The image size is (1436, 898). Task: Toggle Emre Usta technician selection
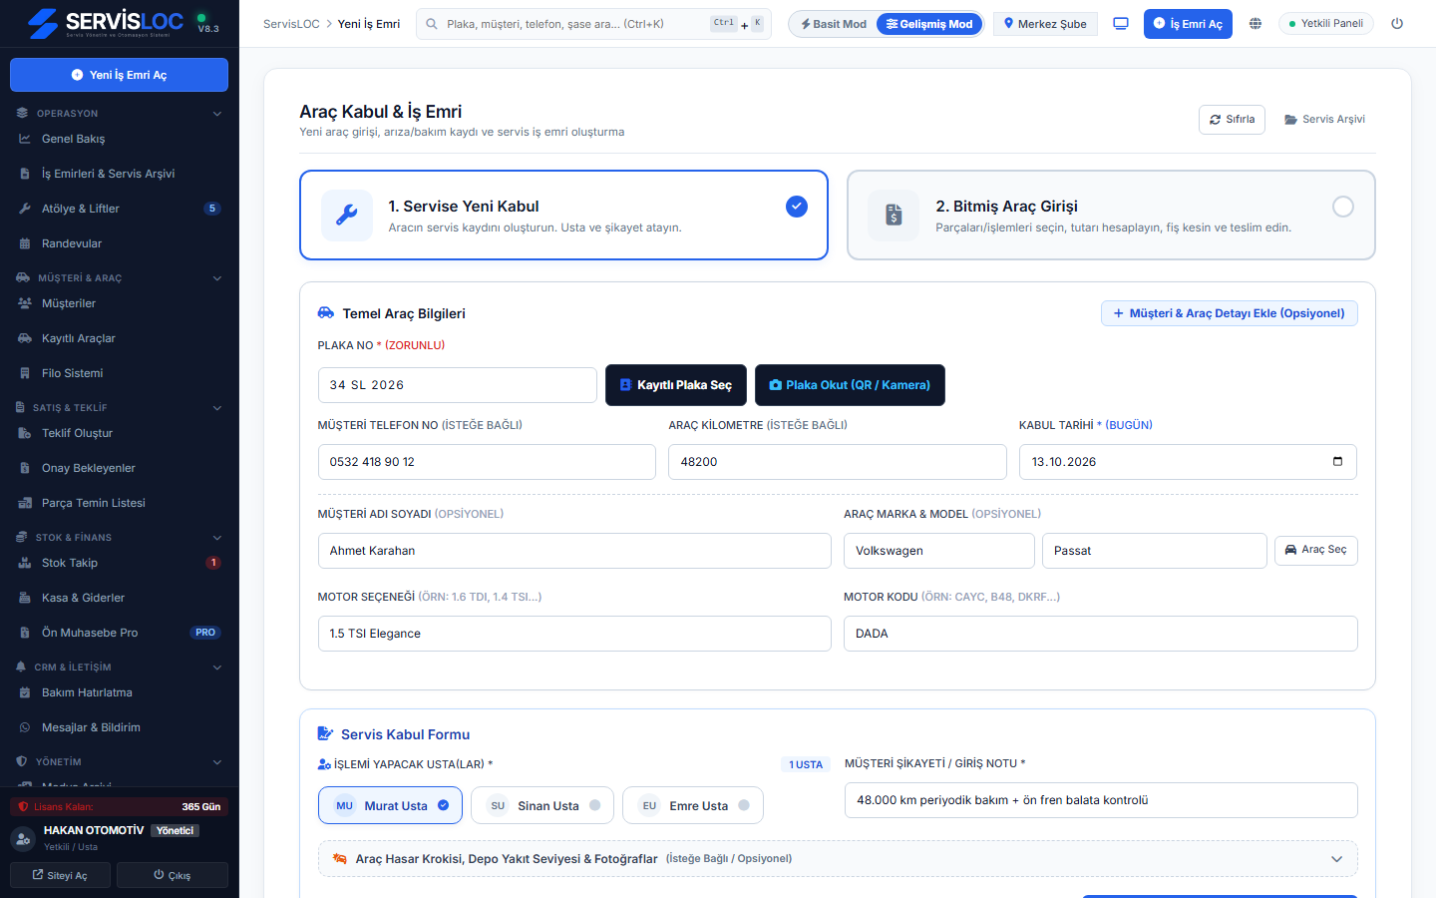click(693, 806)
